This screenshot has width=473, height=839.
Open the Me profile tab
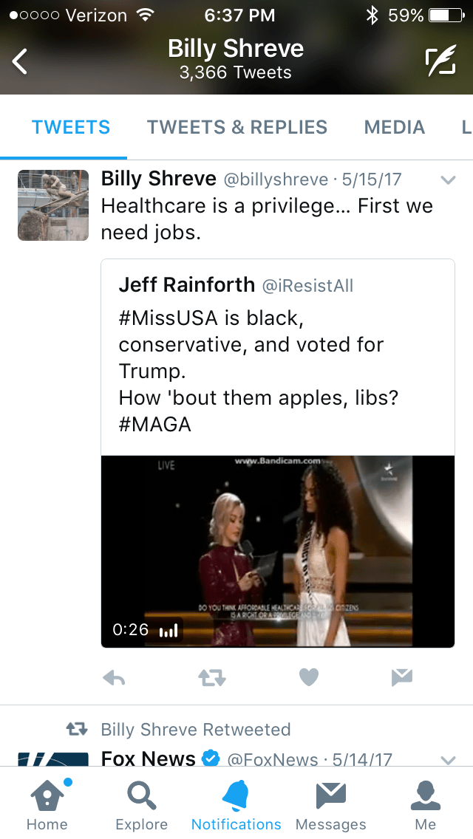tap(425, 804)
